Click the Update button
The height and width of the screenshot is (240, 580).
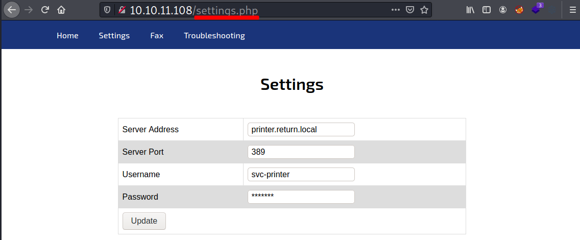tap(144, 221)
